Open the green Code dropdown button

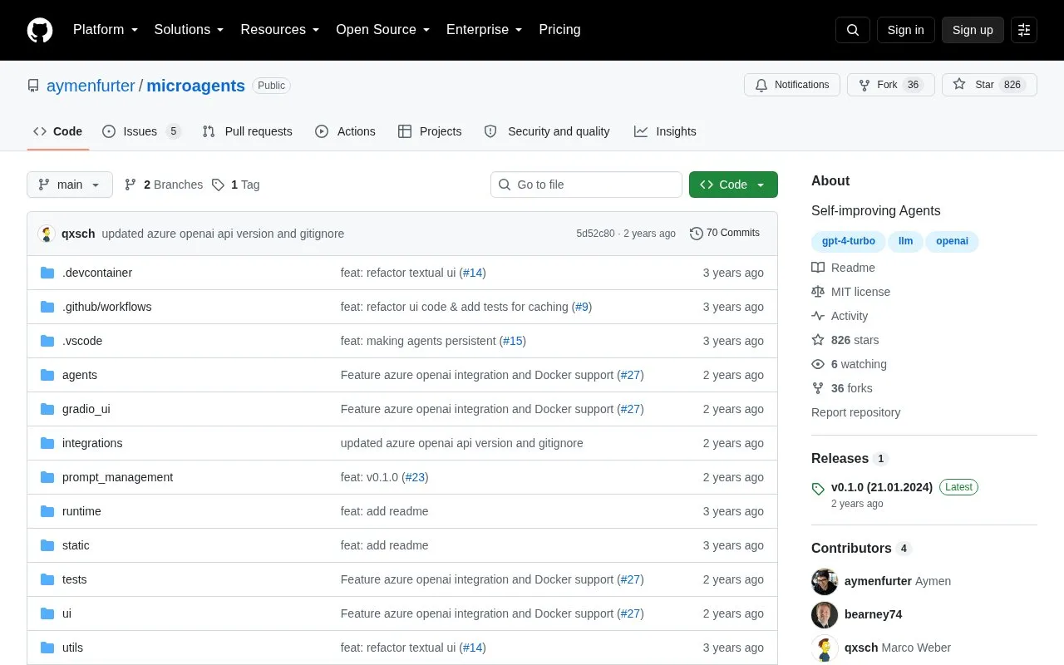click(733, 185)
